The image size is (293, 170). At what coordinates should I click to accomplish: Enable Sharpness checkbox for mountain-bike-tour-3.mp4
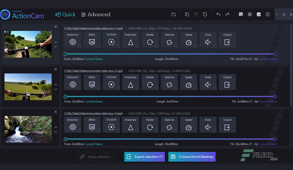pyautogui.click(x=137, y=131)
